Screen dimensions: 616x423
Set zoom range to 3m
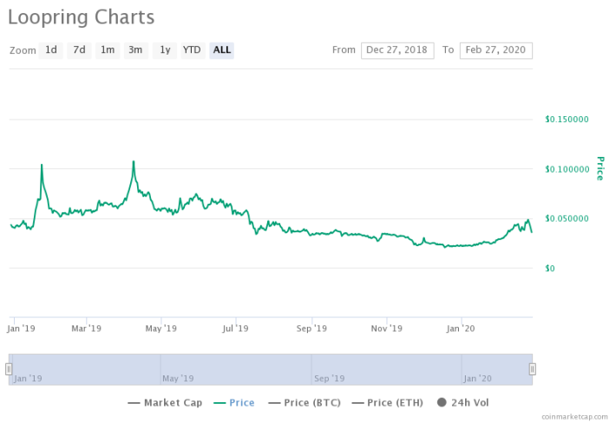136,50
